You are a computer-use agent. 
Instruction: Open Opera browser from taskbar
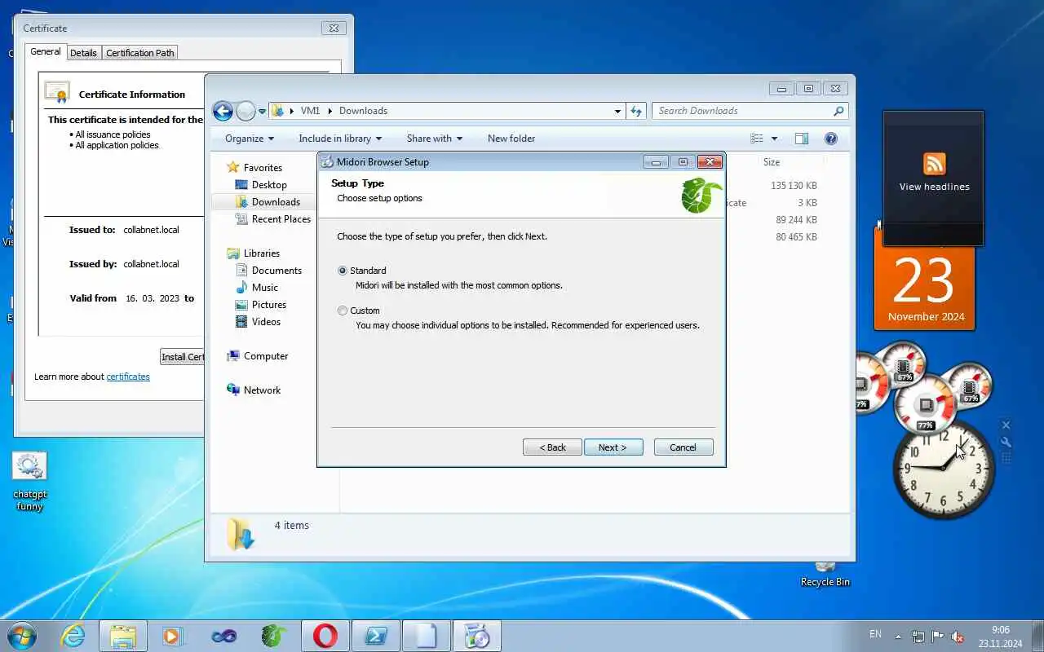(x=325, y=636)
